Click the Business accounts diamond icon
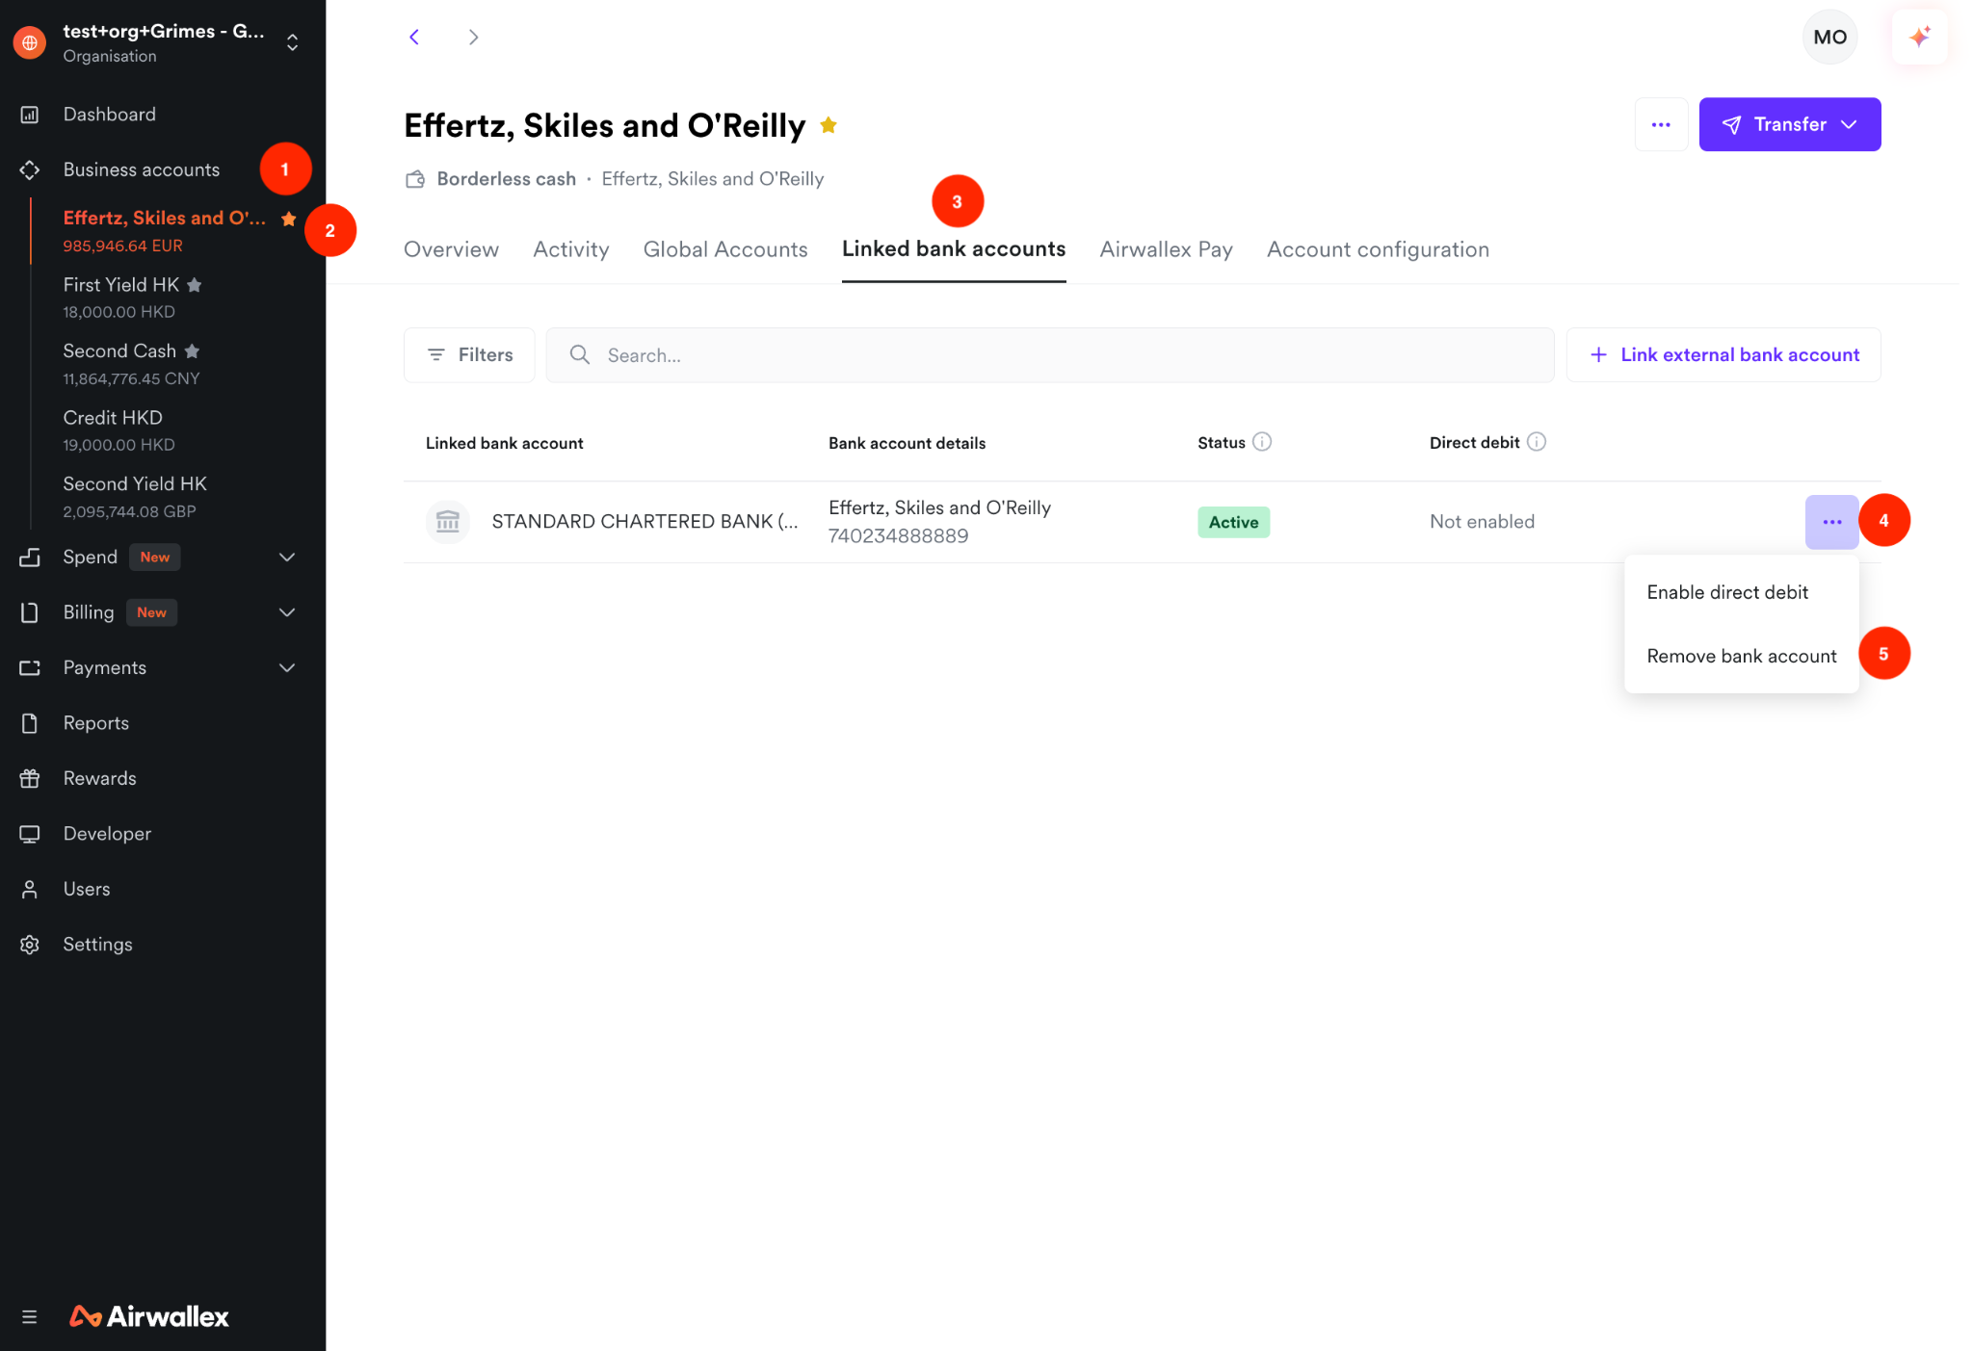This screenshot has height=1351, width=1973. (30, 169)
